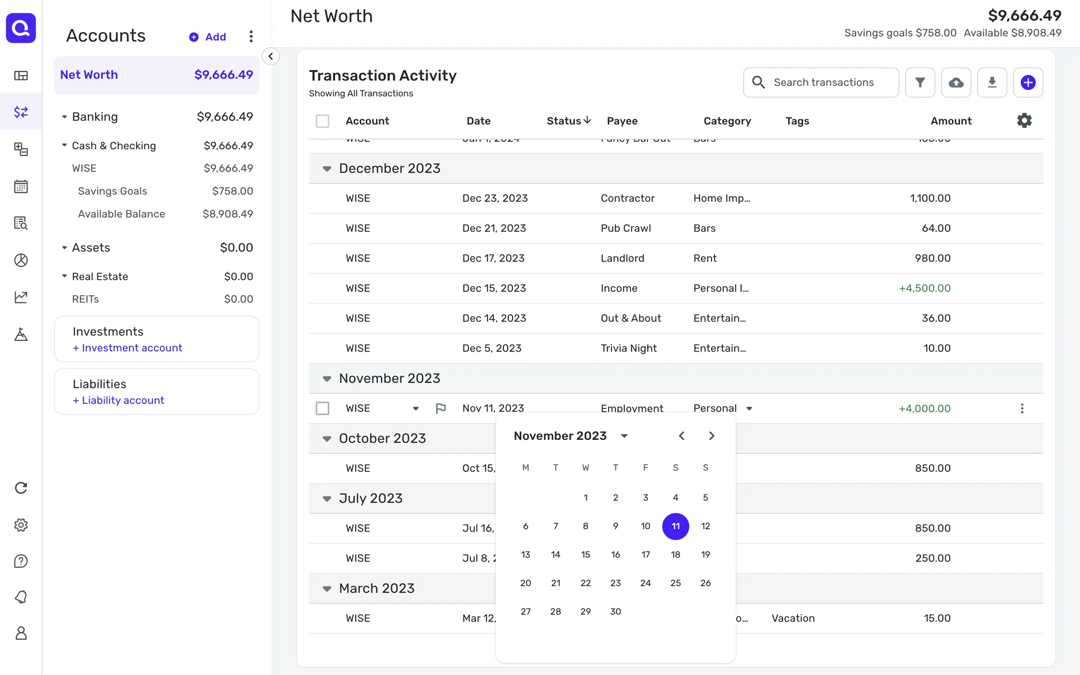Click the + Investment account link
Screen dimensions: 1080x675
(127, 348)
